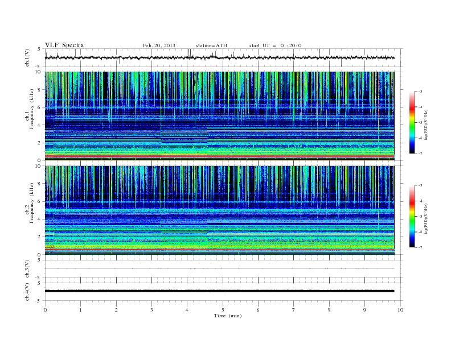Click the bottom time axis tick label "10"
Viewport: 451px width, 348px height.
click(x=400, y=310)
